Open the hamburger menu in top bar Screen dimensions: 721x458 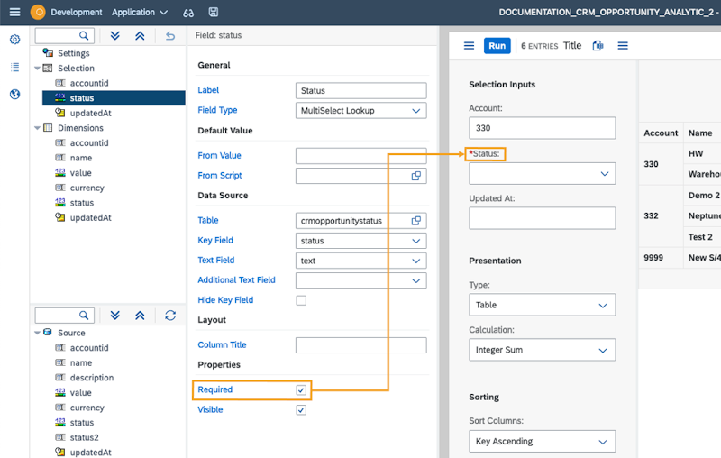pyautogui.click(x=14, y=13)
